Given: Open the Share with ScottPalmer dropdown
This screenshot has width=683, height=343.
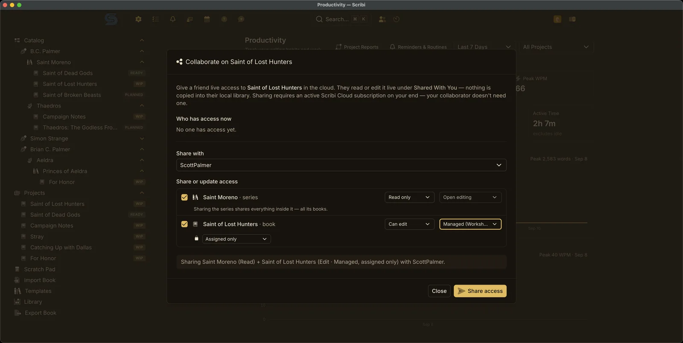Looking at the screenshot, I should click(x=341, y=165).
